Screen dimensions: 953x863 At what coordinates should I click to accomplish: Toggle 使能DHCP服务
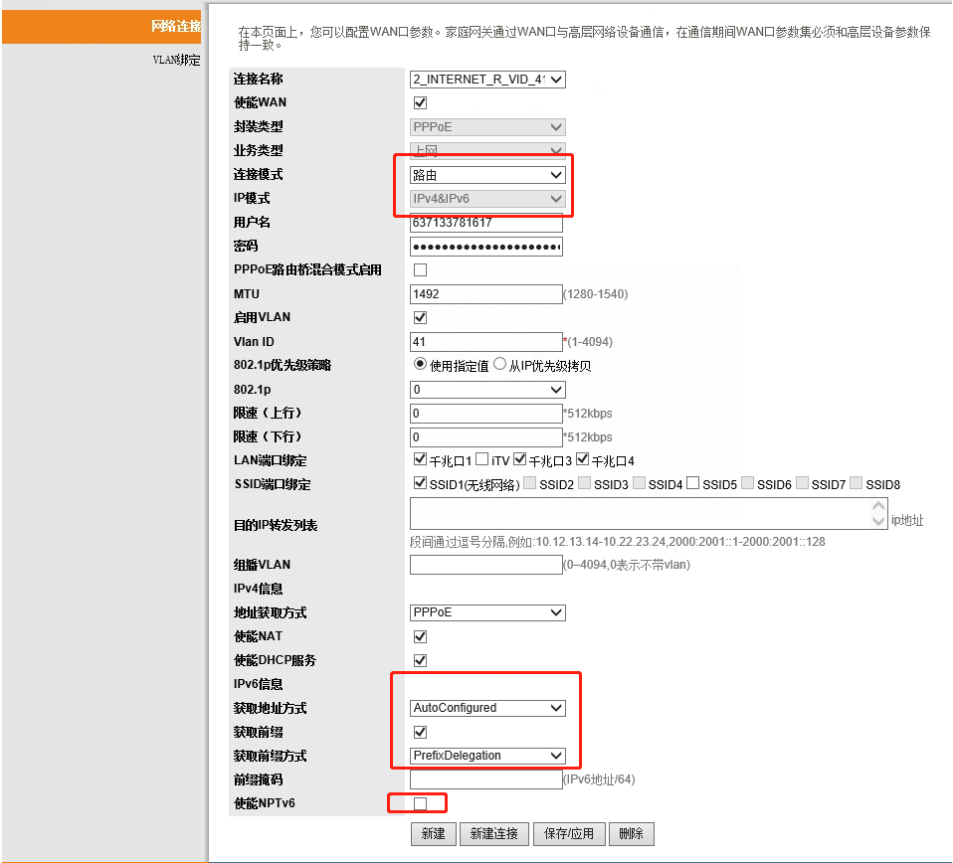(x=420, y=660)
